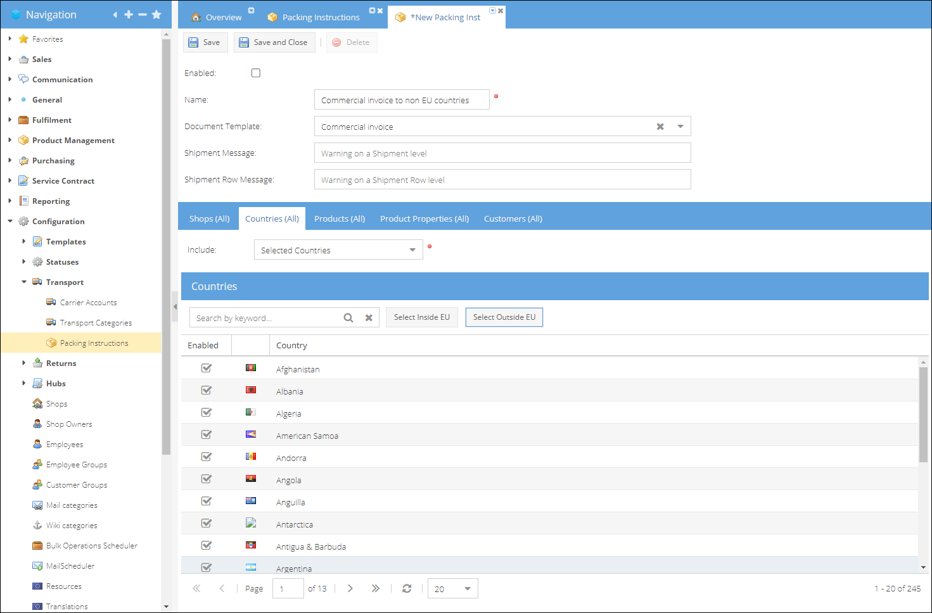Viewport: 932px width, 613px height.
Task: Collapse the Transport subnode
Action: 23,282
